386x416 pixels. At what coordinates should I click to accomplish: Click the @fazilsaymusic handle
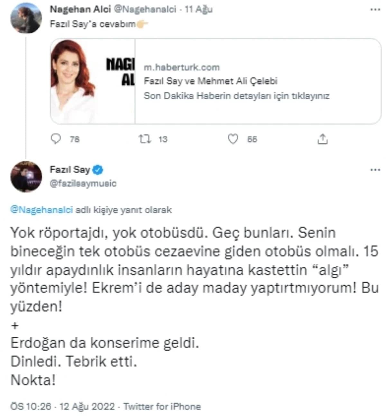tap(83, 183)
